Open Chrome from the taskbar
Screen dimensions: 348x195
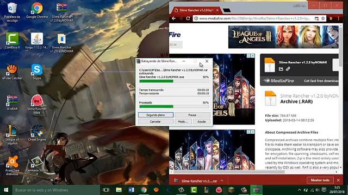(x=144, y=190)
